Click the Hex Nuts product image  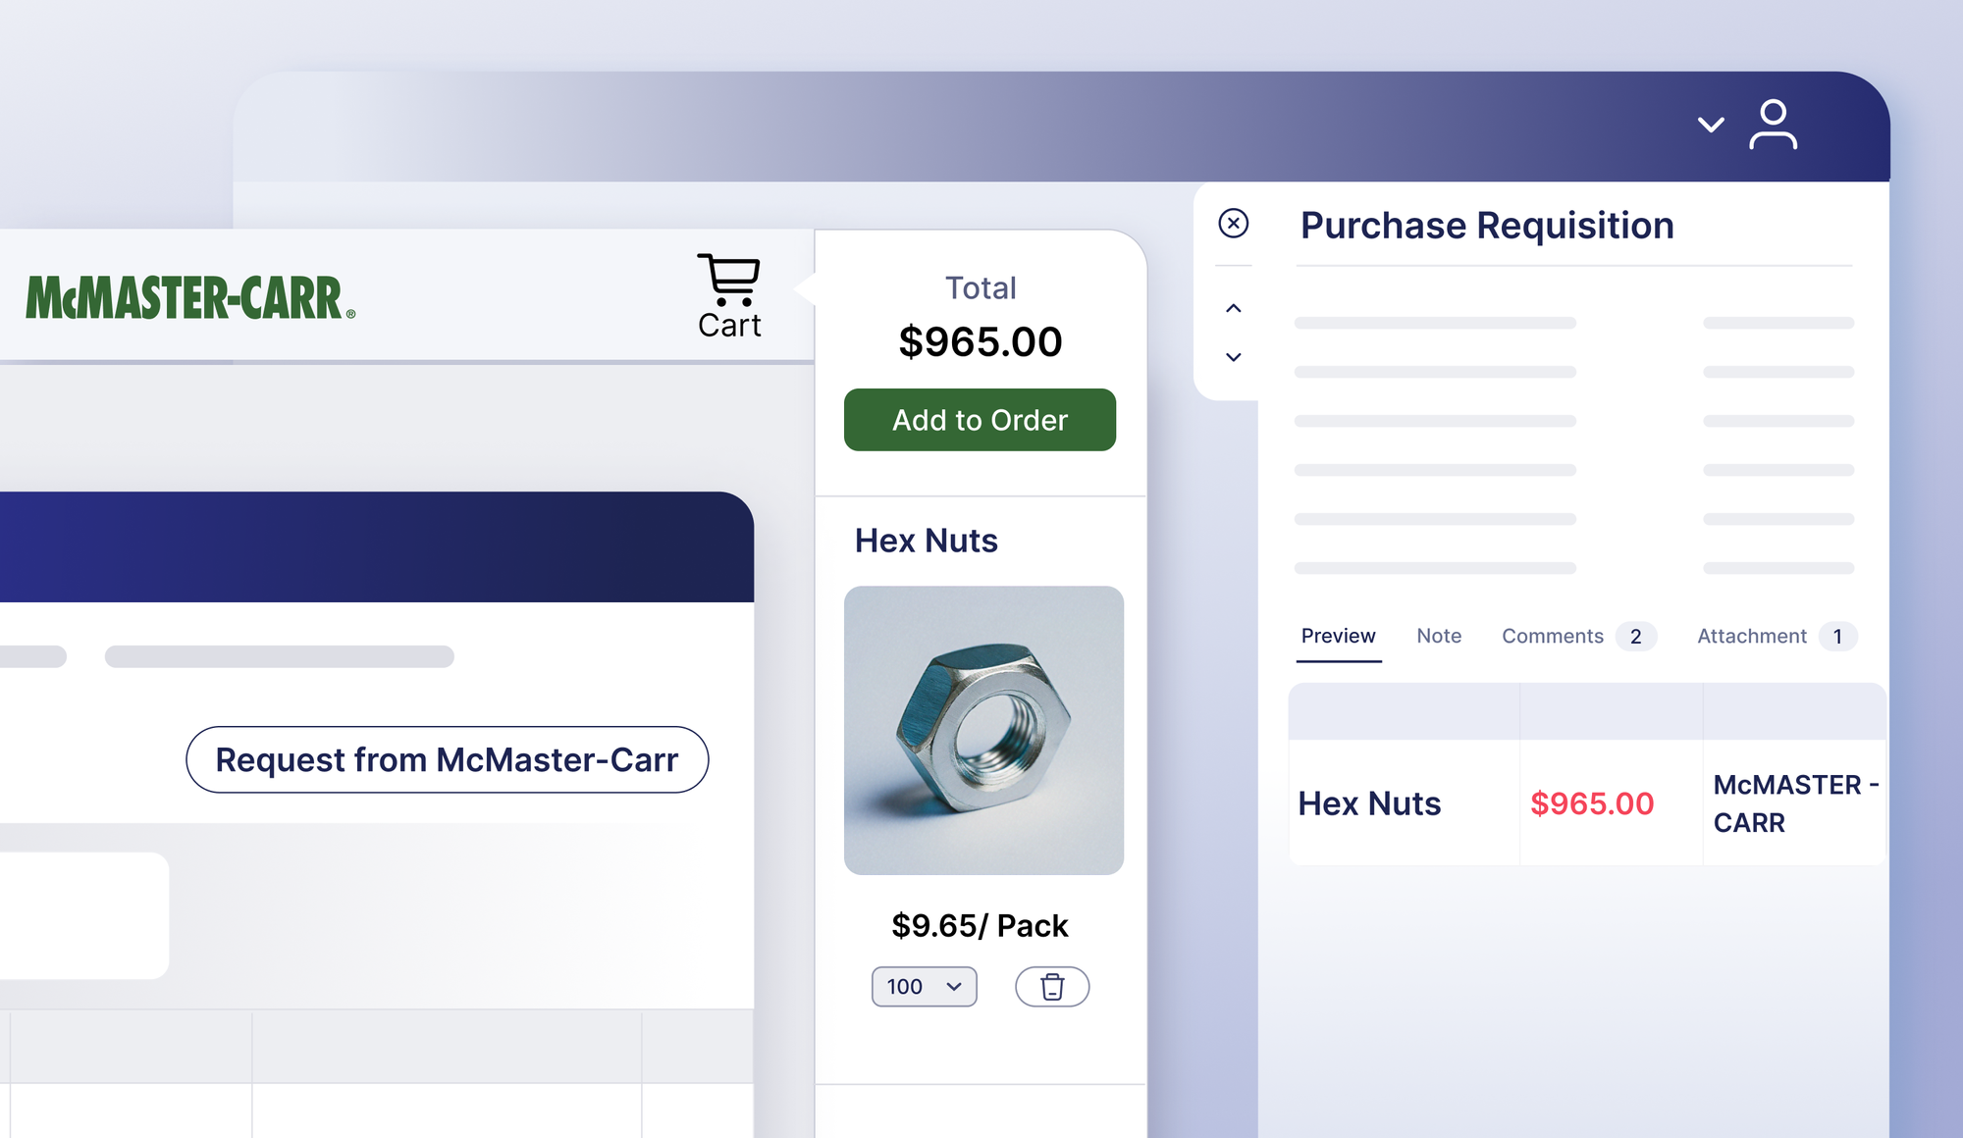(x=982, y=727)
